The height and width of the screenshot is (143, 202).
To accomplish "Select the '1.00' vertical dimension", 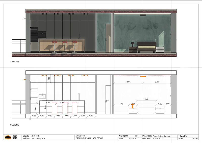I will 45,107.
